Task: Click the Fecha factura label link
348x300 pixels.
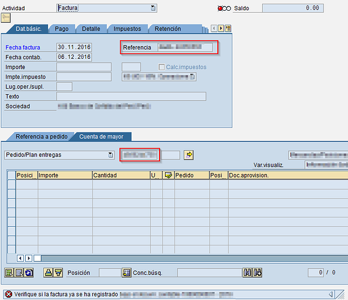Action: (23, 47)
